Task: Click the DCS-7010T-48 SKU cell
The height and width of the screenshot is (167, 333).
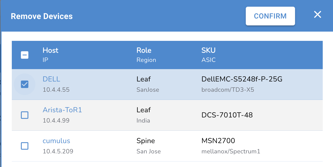Action: 227,115
